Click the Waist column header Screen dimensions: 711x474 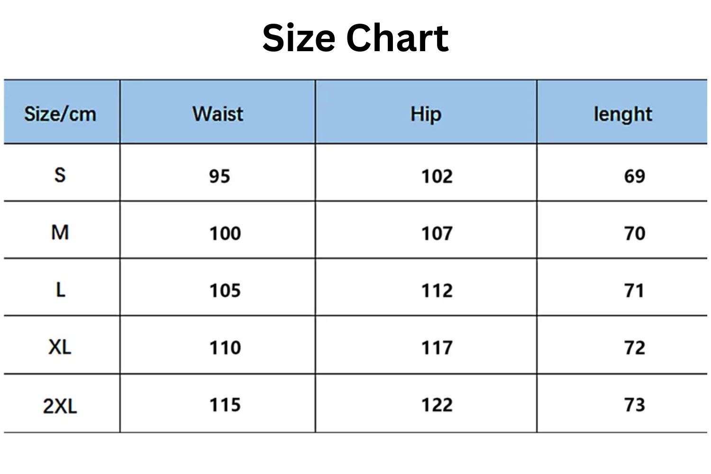(218, 114)
